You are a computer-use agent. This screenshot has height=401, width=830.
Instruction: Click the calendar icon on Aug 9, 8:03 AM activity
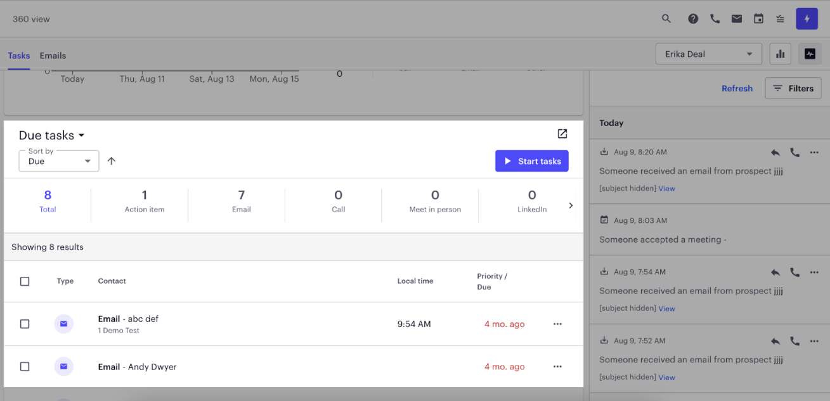point(604,220)
